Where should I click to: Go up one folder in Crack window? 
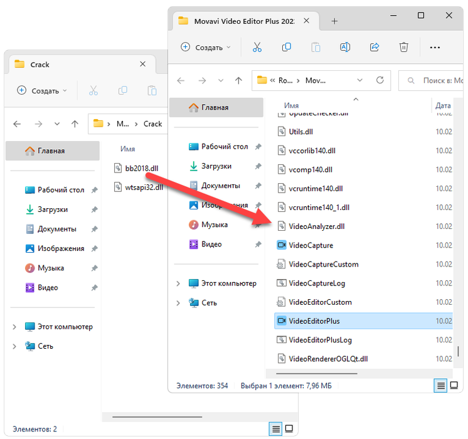tap(75, 124)
